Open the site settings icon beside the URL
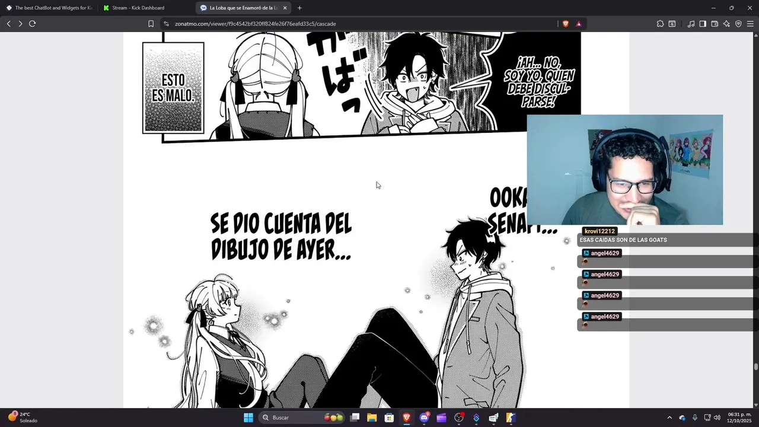The height and width of the screenshot is (427, 759). point(167,24)
